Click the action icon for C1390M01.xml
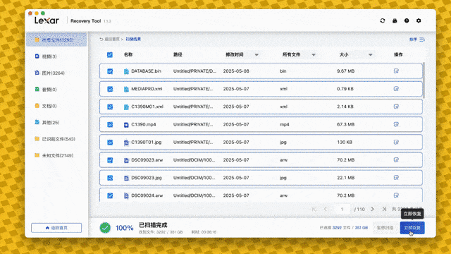This screenshot has height=254, width=451. click(396, 107)
